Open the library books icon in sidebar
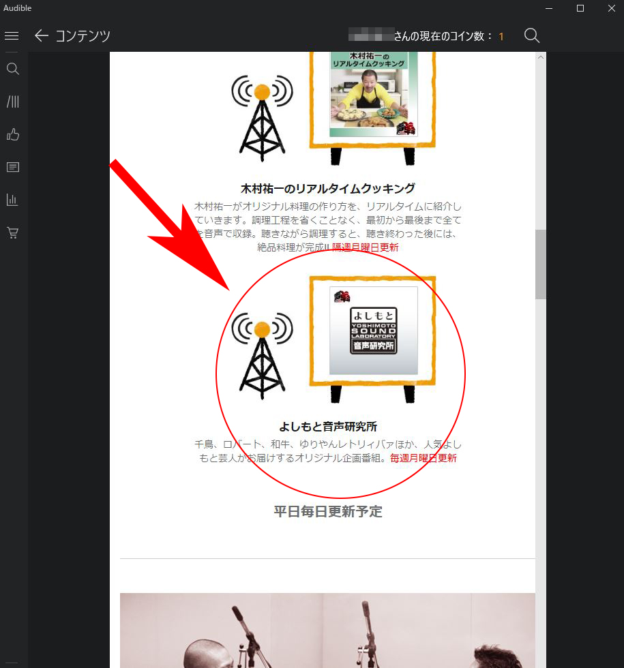624x668 pixels. click(x=13, y=102)
